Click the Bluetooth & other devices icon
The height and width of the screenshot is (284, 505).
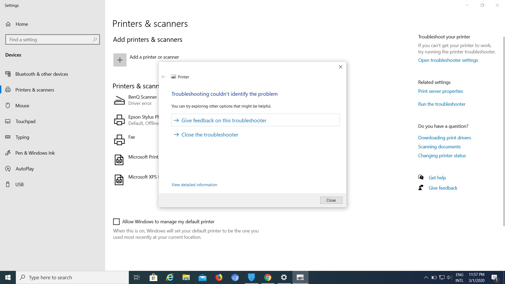tap(8, 74)
